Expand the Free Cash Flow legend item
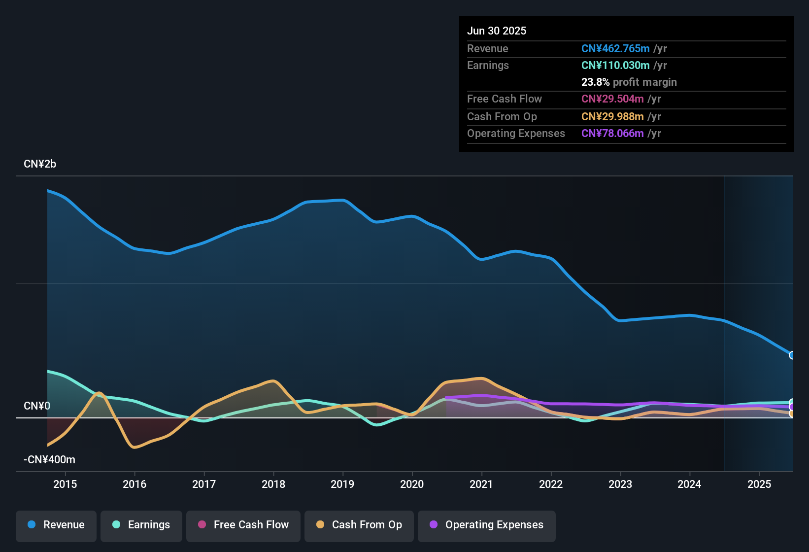 [x=243, y=525]
